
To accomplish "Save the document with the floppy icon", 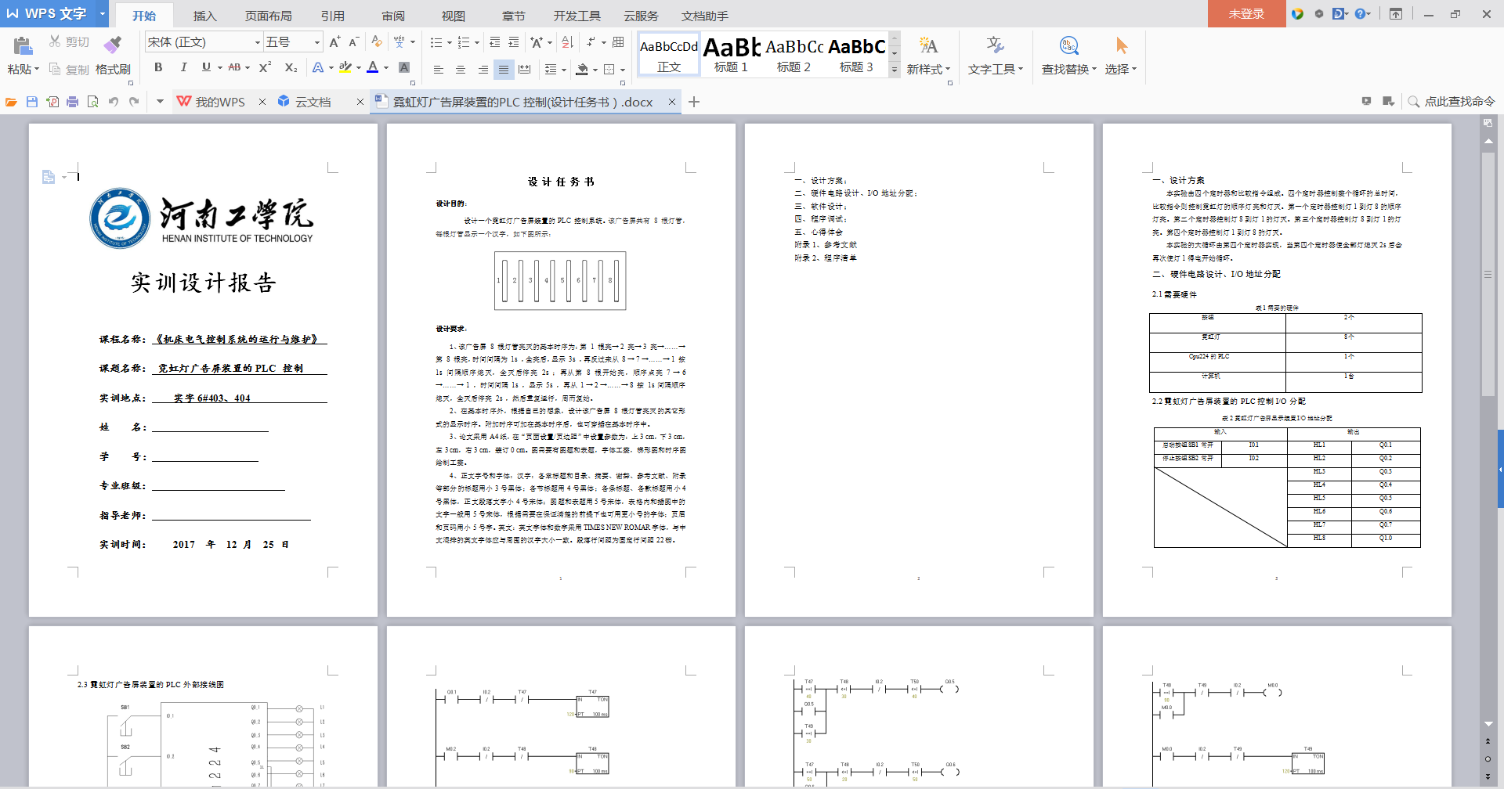I will point(32,102).
